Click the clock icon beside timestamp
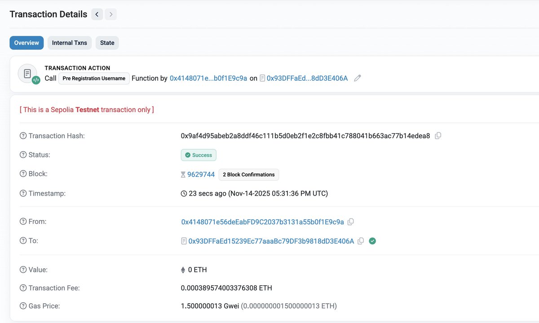 184,194
